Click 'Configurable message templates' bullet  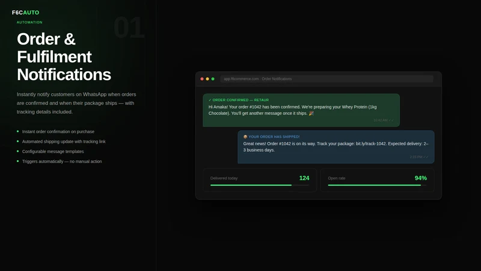coord(53,152)
